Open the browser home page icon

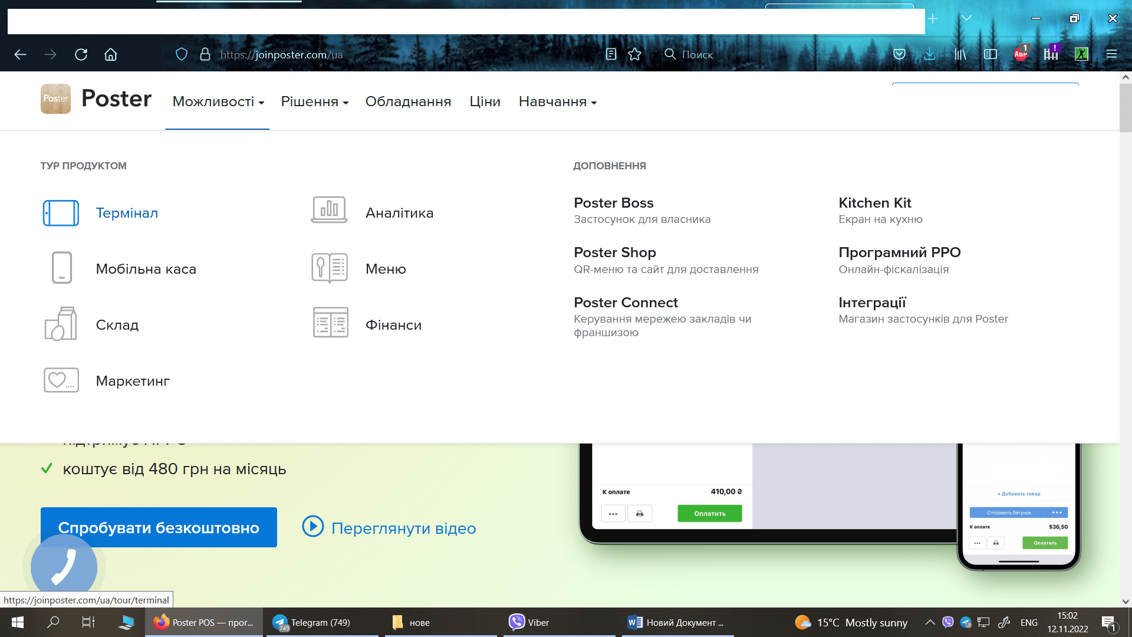point(111,54)
